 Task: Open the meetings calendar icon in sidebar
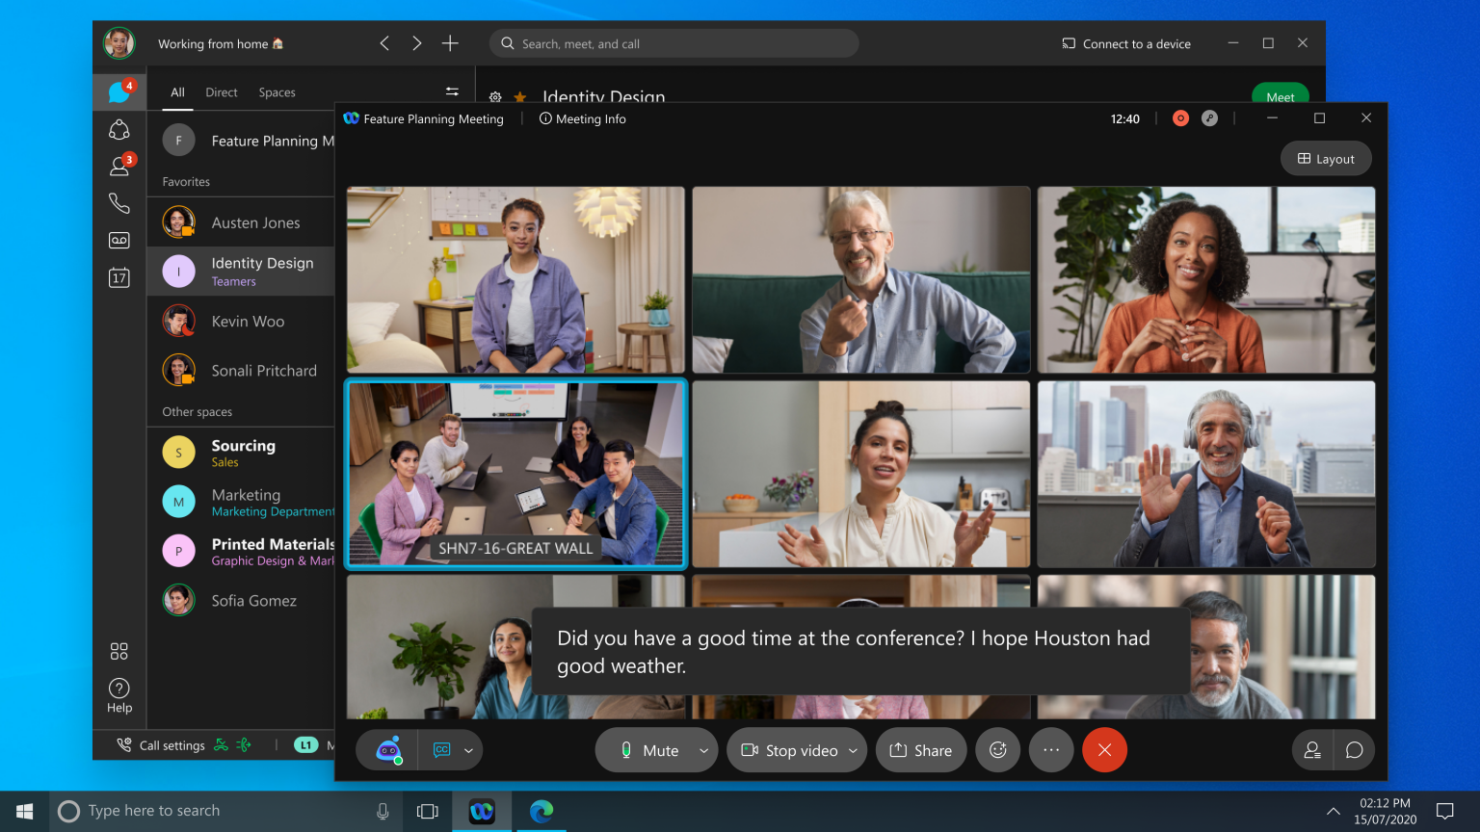tap(119, 277)
